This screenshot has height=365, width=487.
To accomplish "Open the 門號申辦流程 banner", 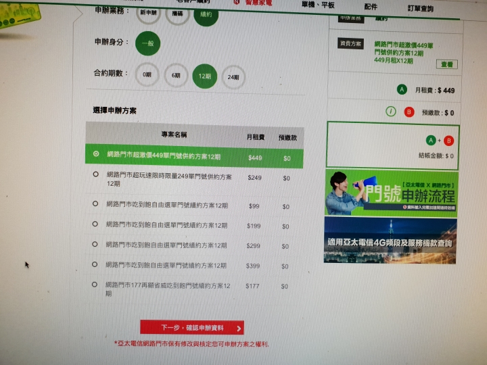I will click(391, 193).
